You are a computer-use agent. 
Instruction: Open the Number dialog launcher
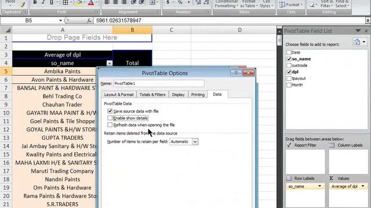(209, 12)
